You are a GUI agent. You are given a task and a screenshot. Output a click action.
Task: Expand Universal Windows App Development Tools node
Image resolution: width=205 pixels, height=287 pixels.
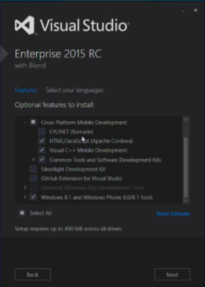(x=25, y=188)
